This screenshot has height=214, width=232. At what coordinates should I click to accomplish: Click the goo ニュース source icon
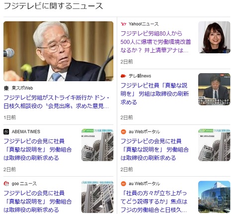click(x=6, y=184)
